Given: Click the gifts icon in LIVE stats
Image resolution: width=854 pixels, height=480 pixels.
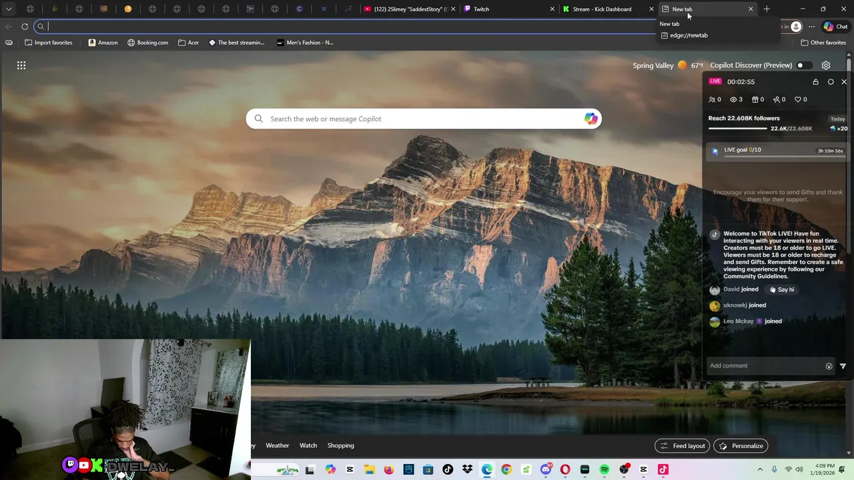Looking at the screenshot, I should pyautogui.click(x=755, y=99).
